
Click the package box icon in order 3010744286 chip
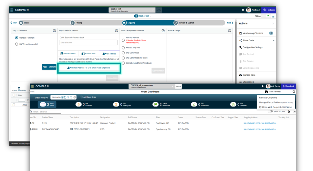[68, 97]
